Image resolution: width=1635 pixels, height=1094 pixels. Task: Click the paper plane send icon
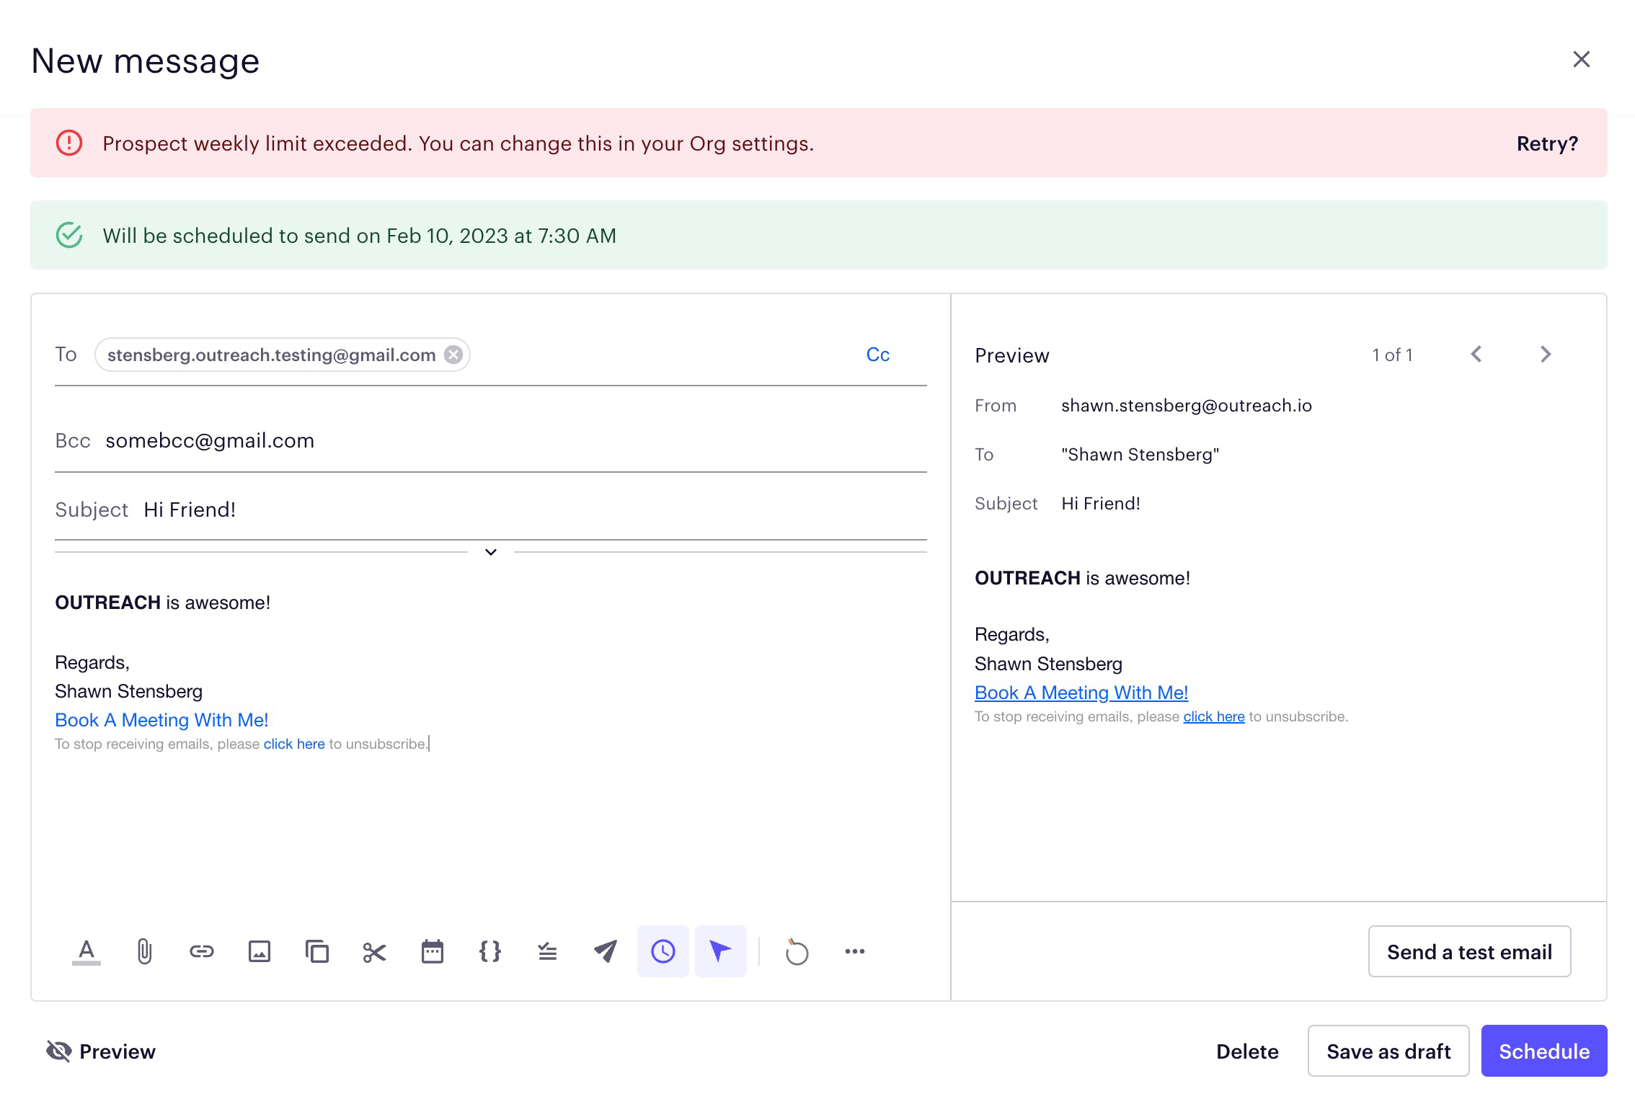(x=606, y=951)
